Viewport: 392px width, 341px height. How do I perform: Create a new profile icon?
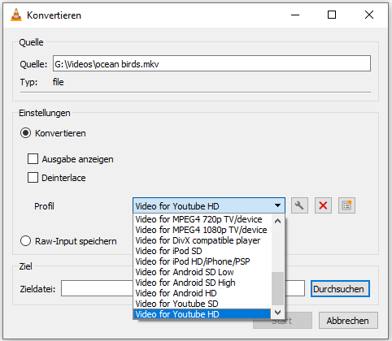[346, 205]
